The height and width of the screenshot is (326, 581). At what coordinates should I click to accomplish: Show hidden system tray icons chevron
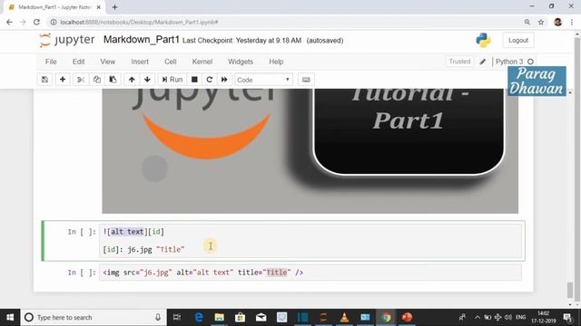tap(478, 317)
